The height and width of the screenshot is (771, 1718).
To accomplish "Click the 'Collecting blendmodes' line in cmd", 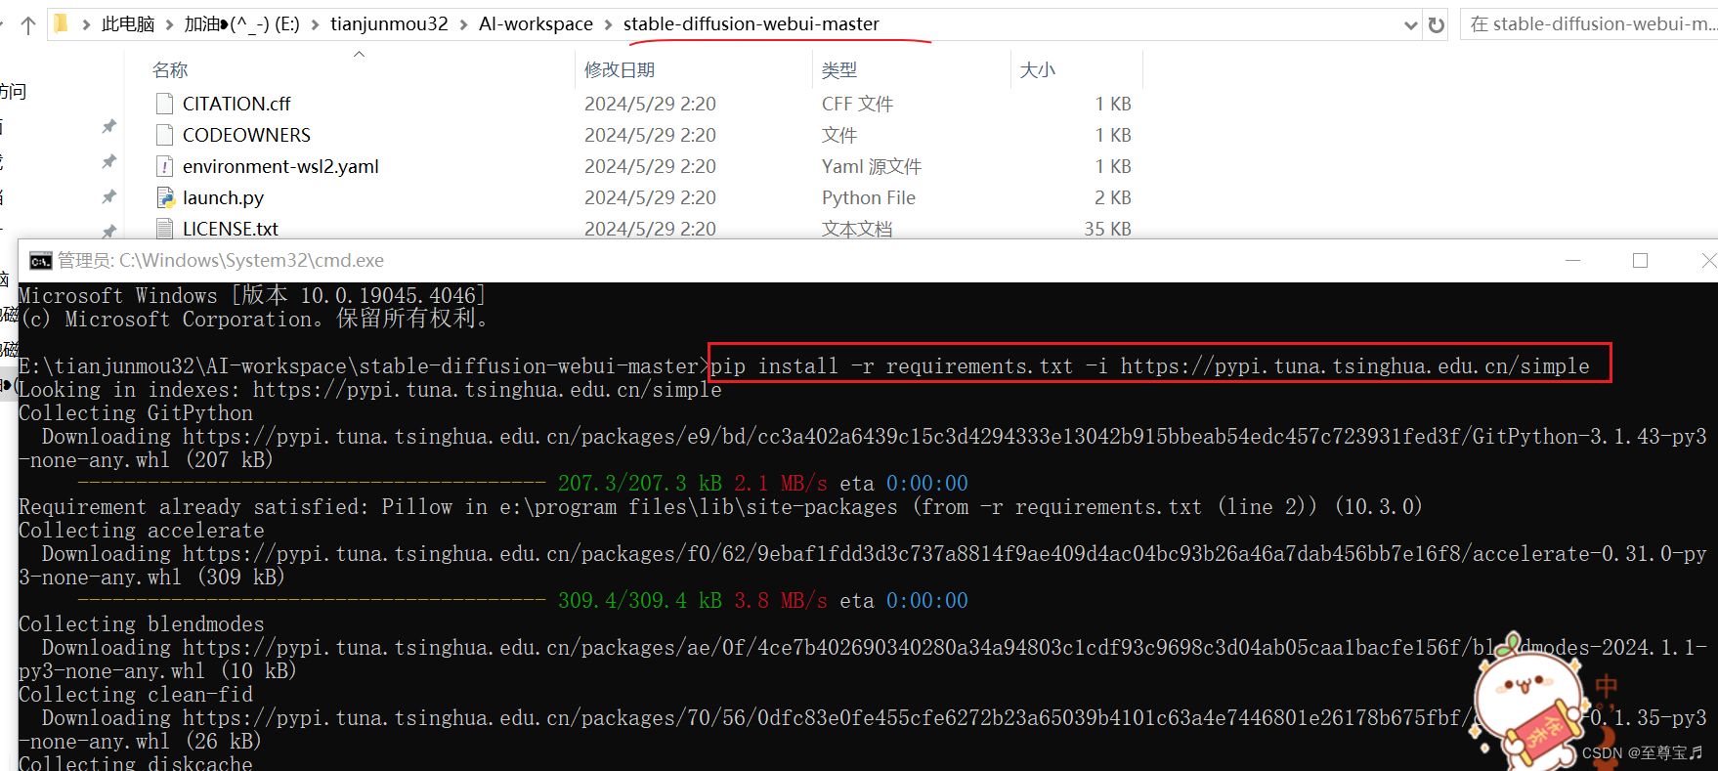I will [142, 624].
